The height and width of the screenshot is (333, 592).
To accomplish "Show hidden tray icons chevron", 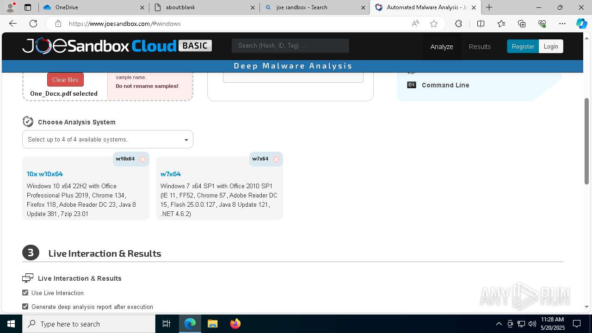I will [499, 324].
